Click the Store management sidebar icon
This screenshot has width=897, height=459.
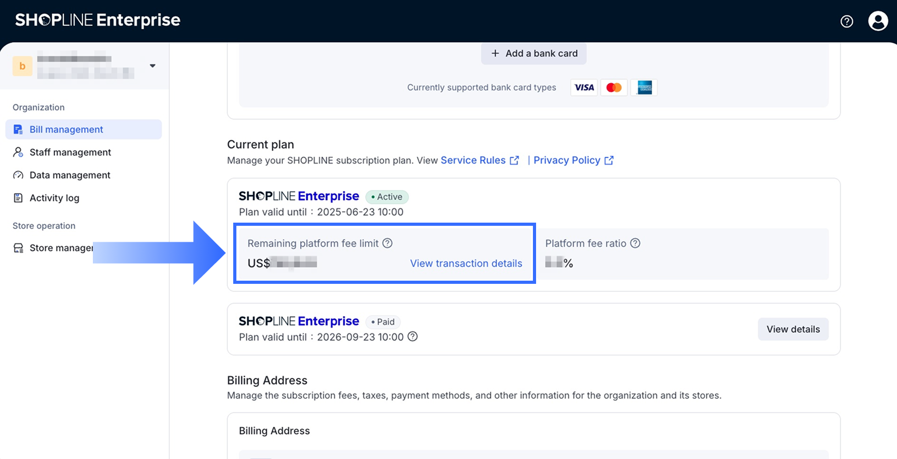(x=18, y=248)
